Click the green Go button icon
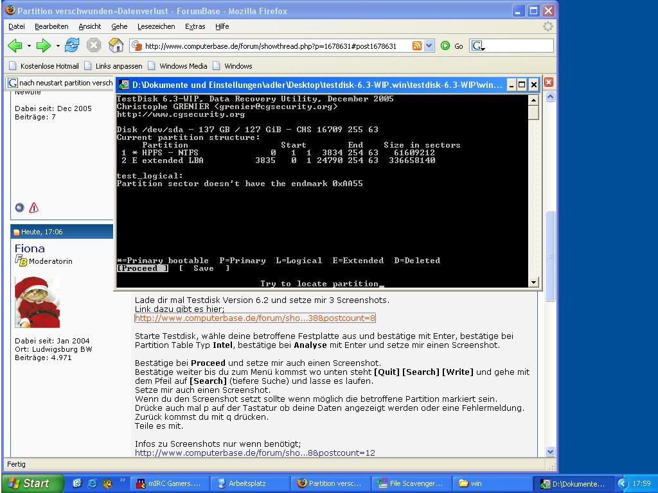This screenshot has width=658, height=493. 446,46
